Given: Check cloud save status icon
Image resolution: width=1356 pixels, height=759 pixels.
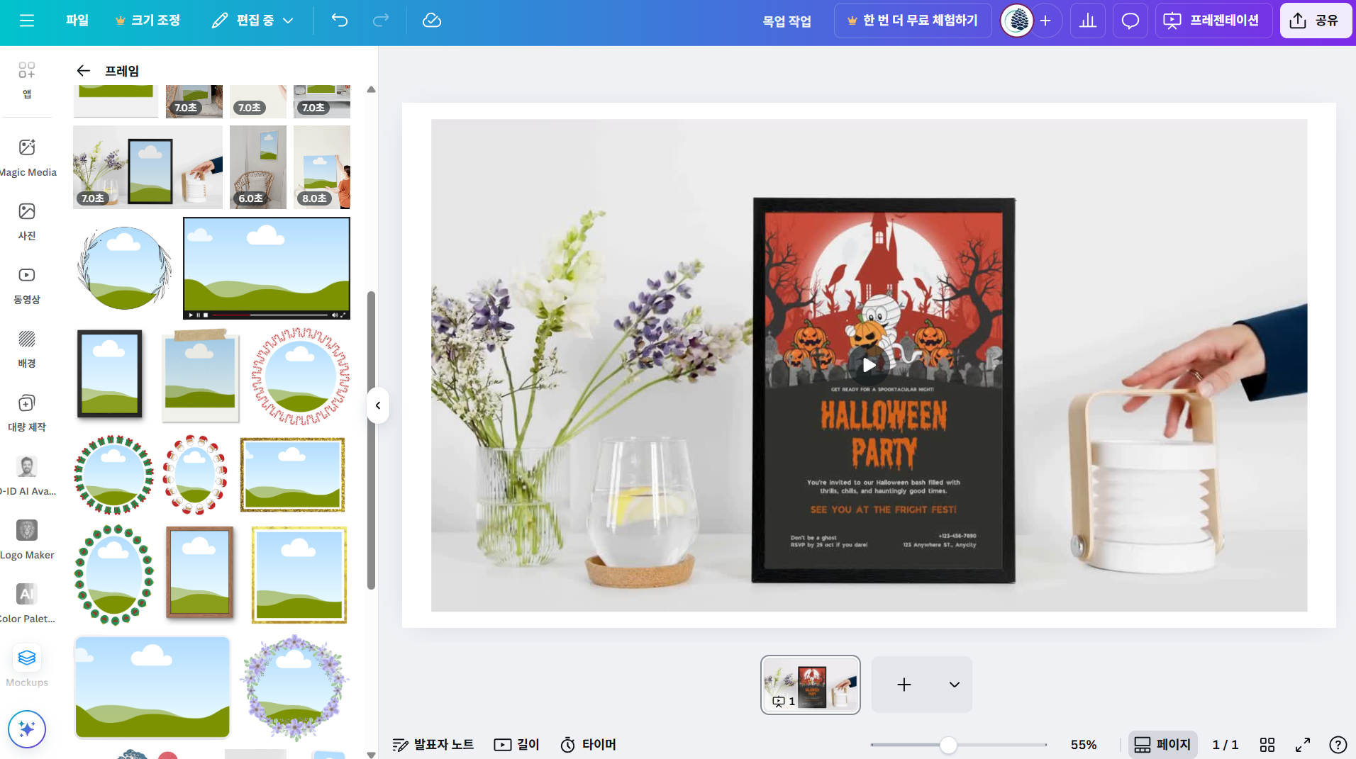Looking at the screenshot, I should (x=431, y=21).
